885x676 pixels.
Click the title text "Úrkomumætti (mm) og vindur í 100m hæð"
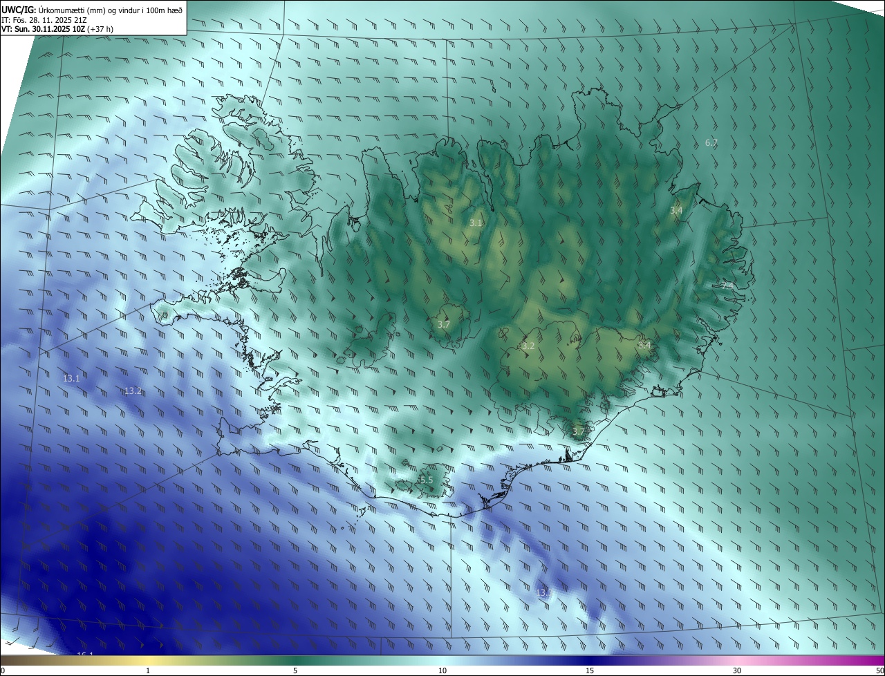(111, 10)
